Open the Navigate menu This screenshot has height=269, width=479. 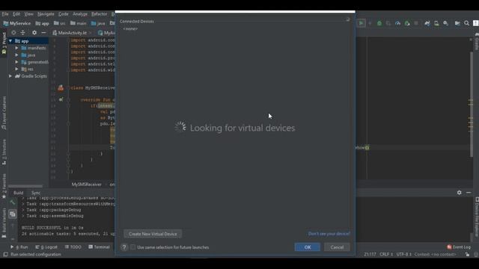click(x=46, y=14)
